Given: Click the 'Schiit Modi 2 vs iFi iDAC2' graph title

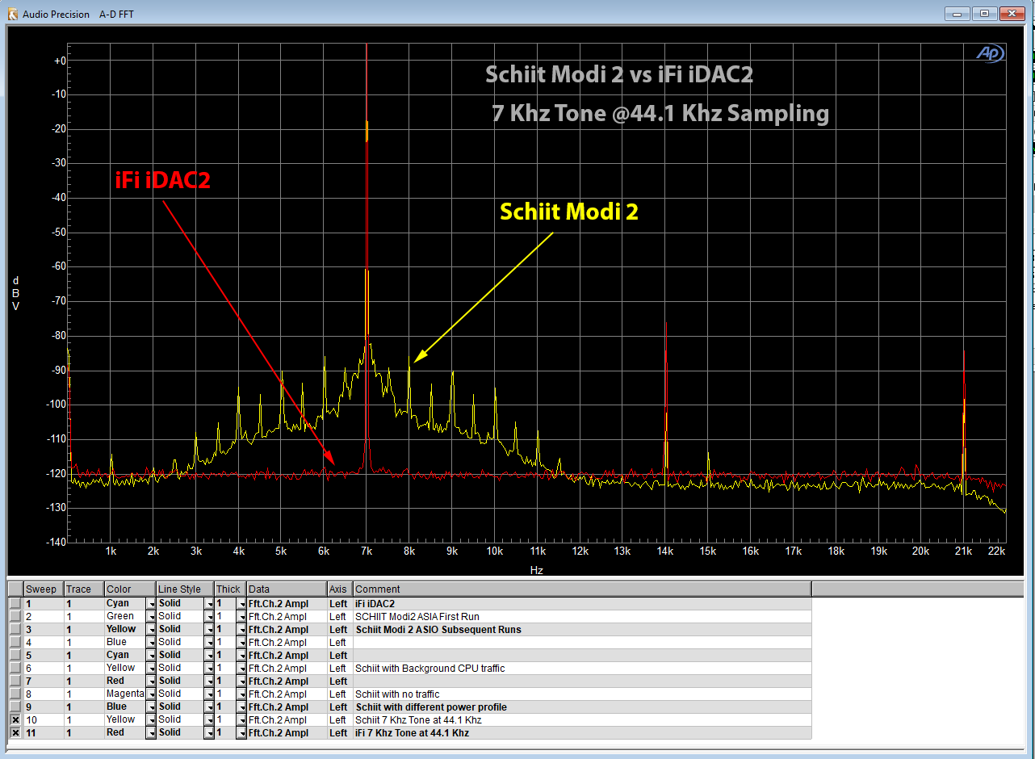Looking at the screenshot, I should (619, 74).
